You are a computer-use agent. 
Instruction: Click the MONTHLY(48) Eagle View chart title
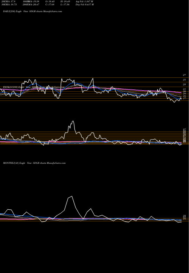pos(34,163)
